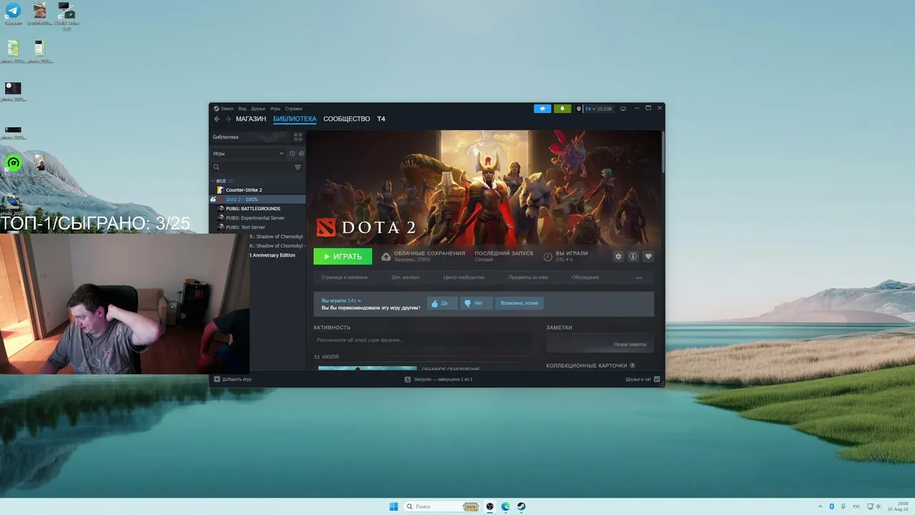Viewport: 915px width, 515px height.
Task: Open the Razer Cortex desktop shortcut
Action: [13, 165]
